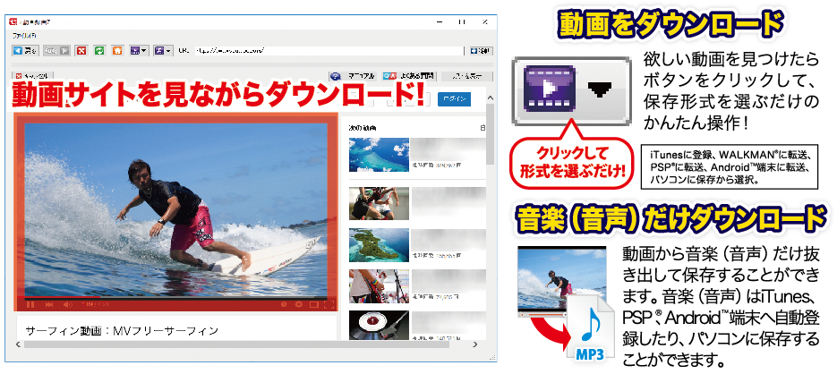Image resolution: width=837 pixels, height=374 pixels.
Task: Click the Forward navigation button
Action: (x=57, y=51)
